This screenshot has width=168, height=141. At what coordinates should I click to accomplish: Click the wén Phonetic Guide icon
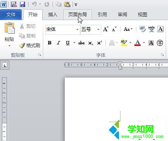point(151,29)
